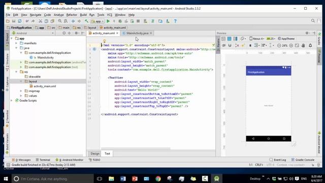325x183 pixels.
Task: Click the Stop square icon in toolbar
Action: pyautogui.click(x=138, y=21)
